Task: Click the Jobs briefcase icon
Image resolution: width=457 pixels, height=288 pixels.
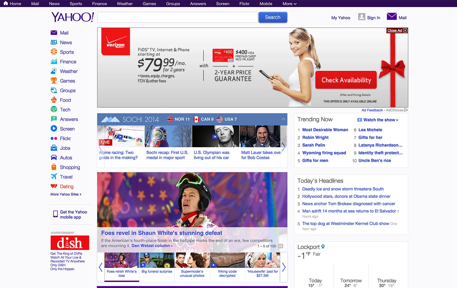Action: pos(54,148)
